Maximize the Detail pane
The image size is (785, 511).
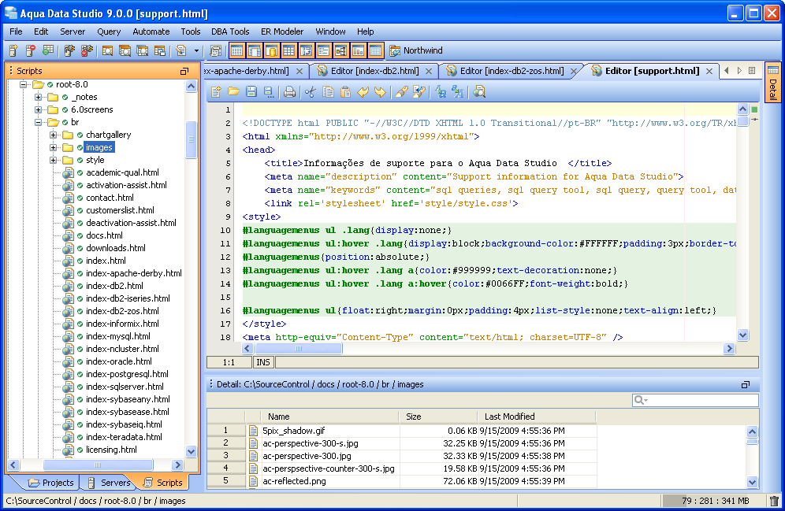point(746,385)
